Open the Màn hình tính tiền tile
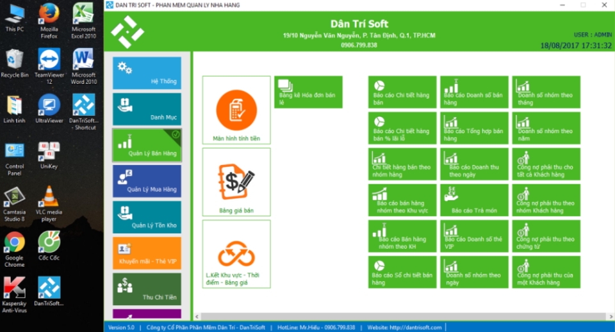615x332 pixels. pyautogui.click(x=236, y=110)
